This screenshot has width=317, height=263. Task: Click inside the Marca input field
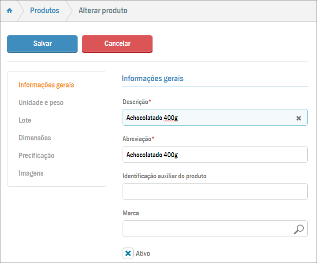(x=205, y=229)
